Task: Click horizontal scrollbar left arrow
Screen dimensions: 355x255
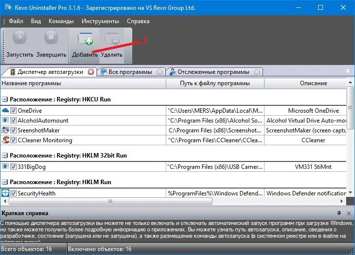Action: point(5,201)
